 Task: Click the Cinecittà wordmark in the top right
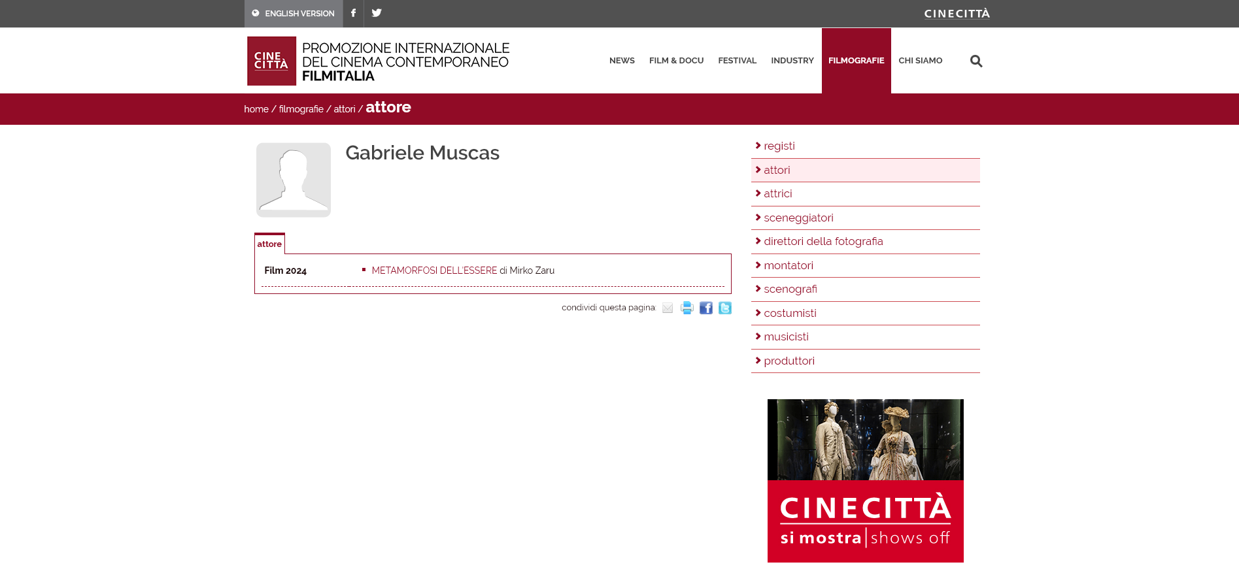tap(957, 14)
